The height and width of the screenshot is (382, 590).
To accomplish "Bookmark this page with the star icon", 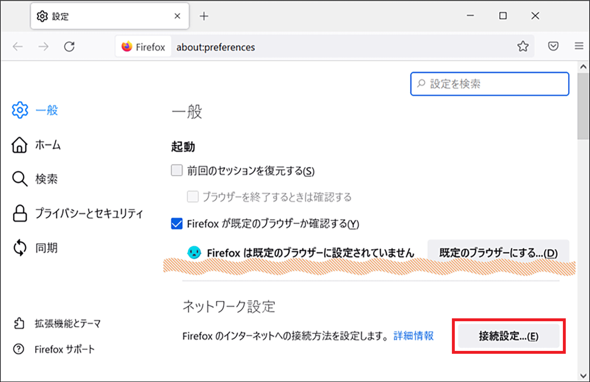I will pyautogui.click(x=523, y=46).
